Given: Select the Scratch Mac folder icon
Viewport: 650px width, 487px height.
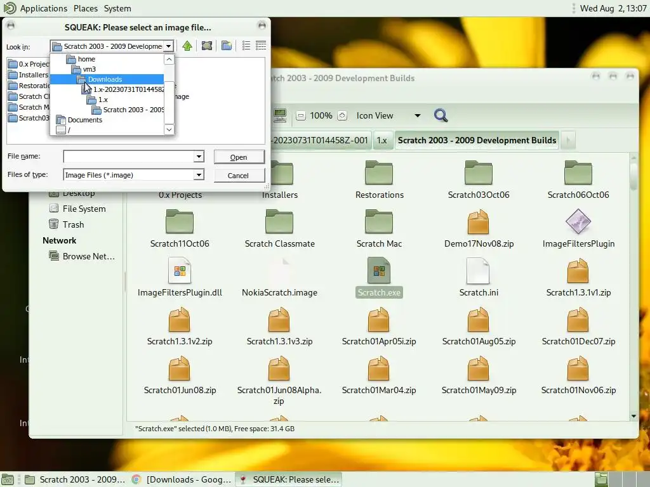Looking at the screenshot, I should (379, 221).
